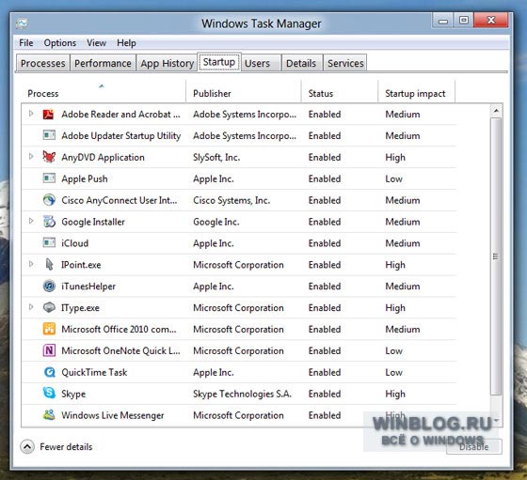Click the Skype icon
527x480 pixels.
pos(49,393)
